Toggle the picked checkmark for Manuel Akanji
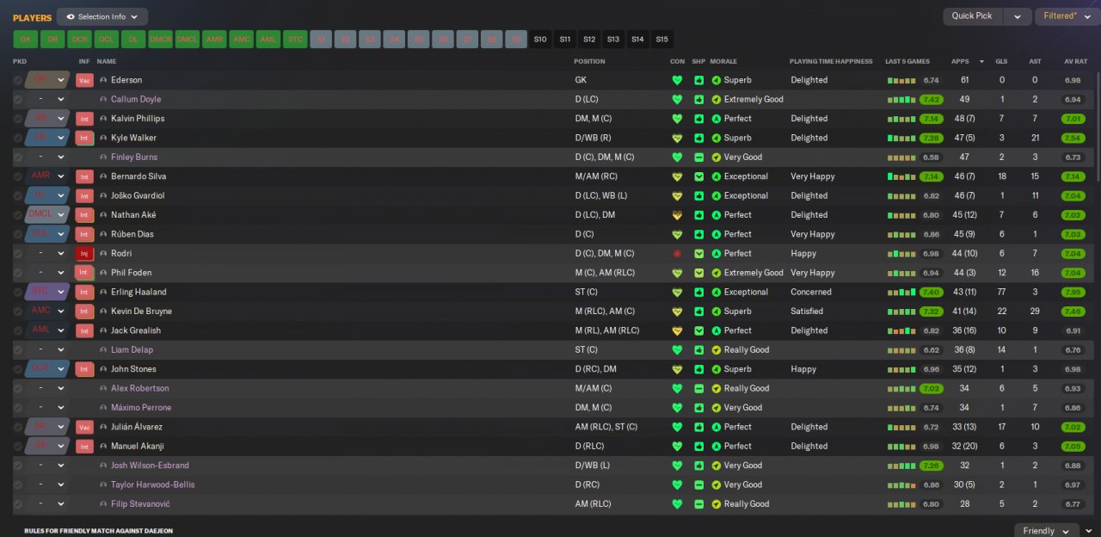The width and height of the screenshot is (1101, 537). (18, 447)
